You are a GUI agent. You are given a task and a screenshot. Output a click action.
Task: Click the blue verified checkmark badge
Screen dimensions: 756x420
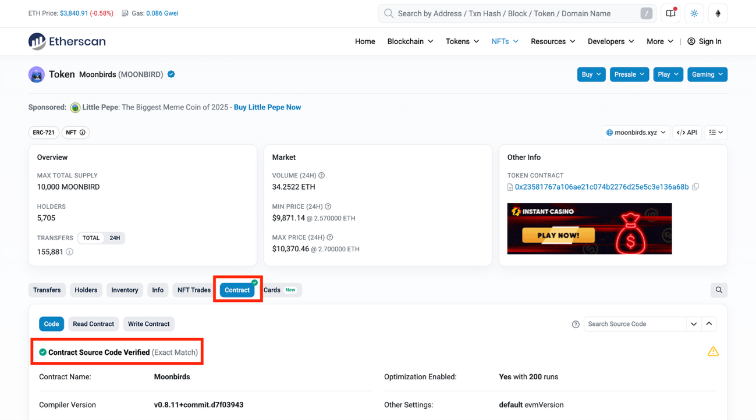171,74
